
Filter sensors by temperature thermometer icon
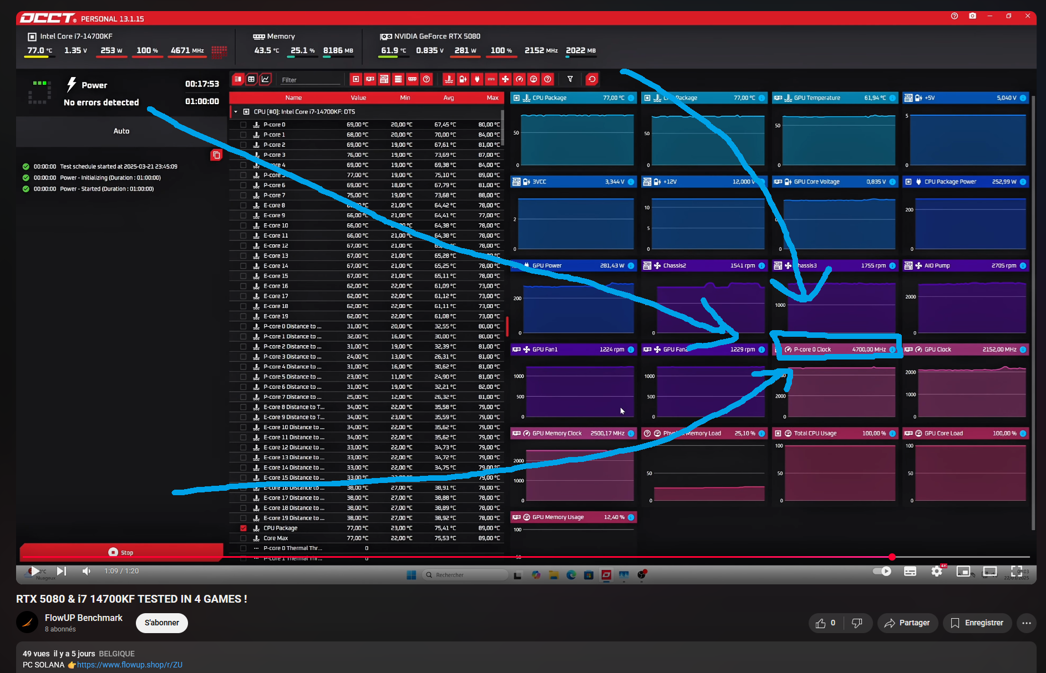(x=449, y=79)
